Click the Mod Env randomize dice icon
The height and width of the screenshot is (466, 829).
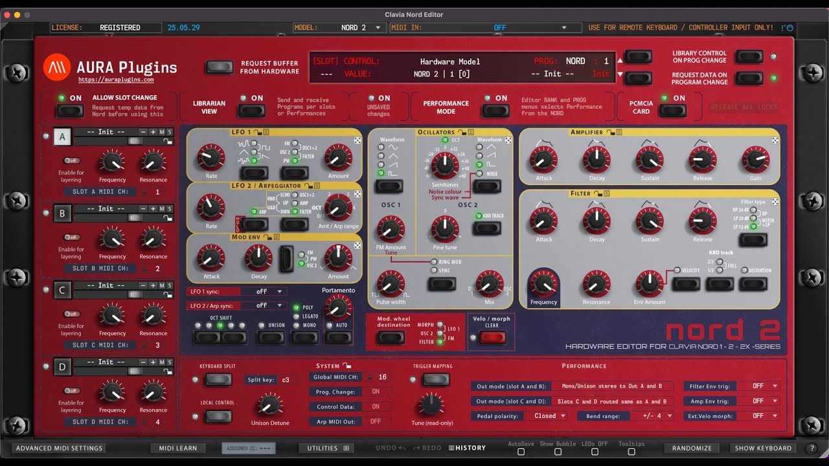pyautogui.click(x=358, y=246)
